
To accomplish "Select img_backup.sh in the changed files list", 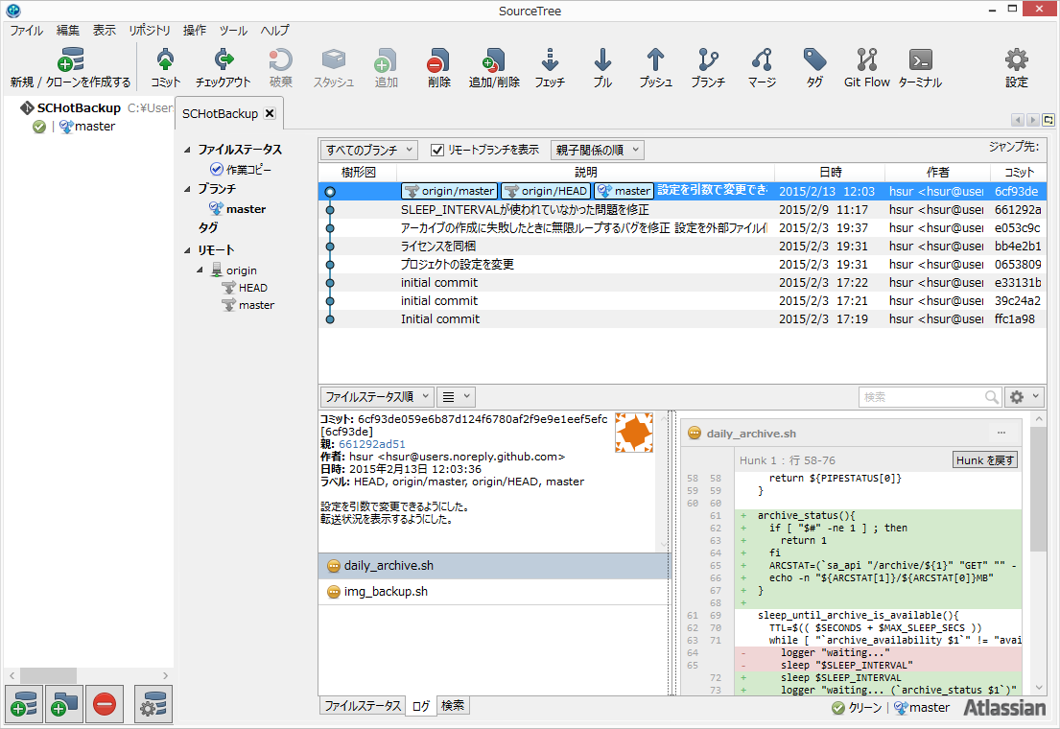I will pos(386,592).
